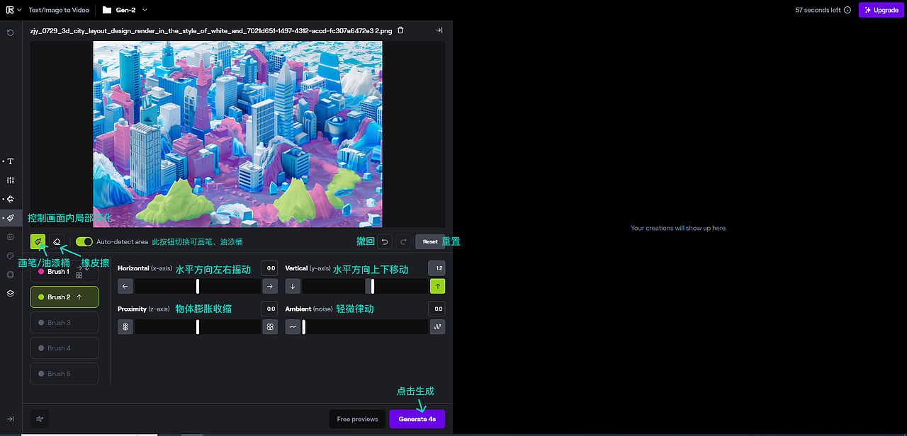
Task: Expand the Gen-2 folder dropdown
Action: pyautogui.click(x=145, y=10)
